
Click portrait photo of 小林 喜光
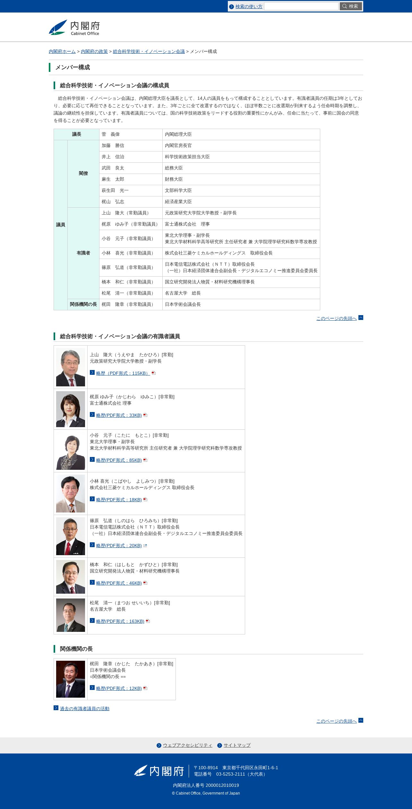click(71, 494)
